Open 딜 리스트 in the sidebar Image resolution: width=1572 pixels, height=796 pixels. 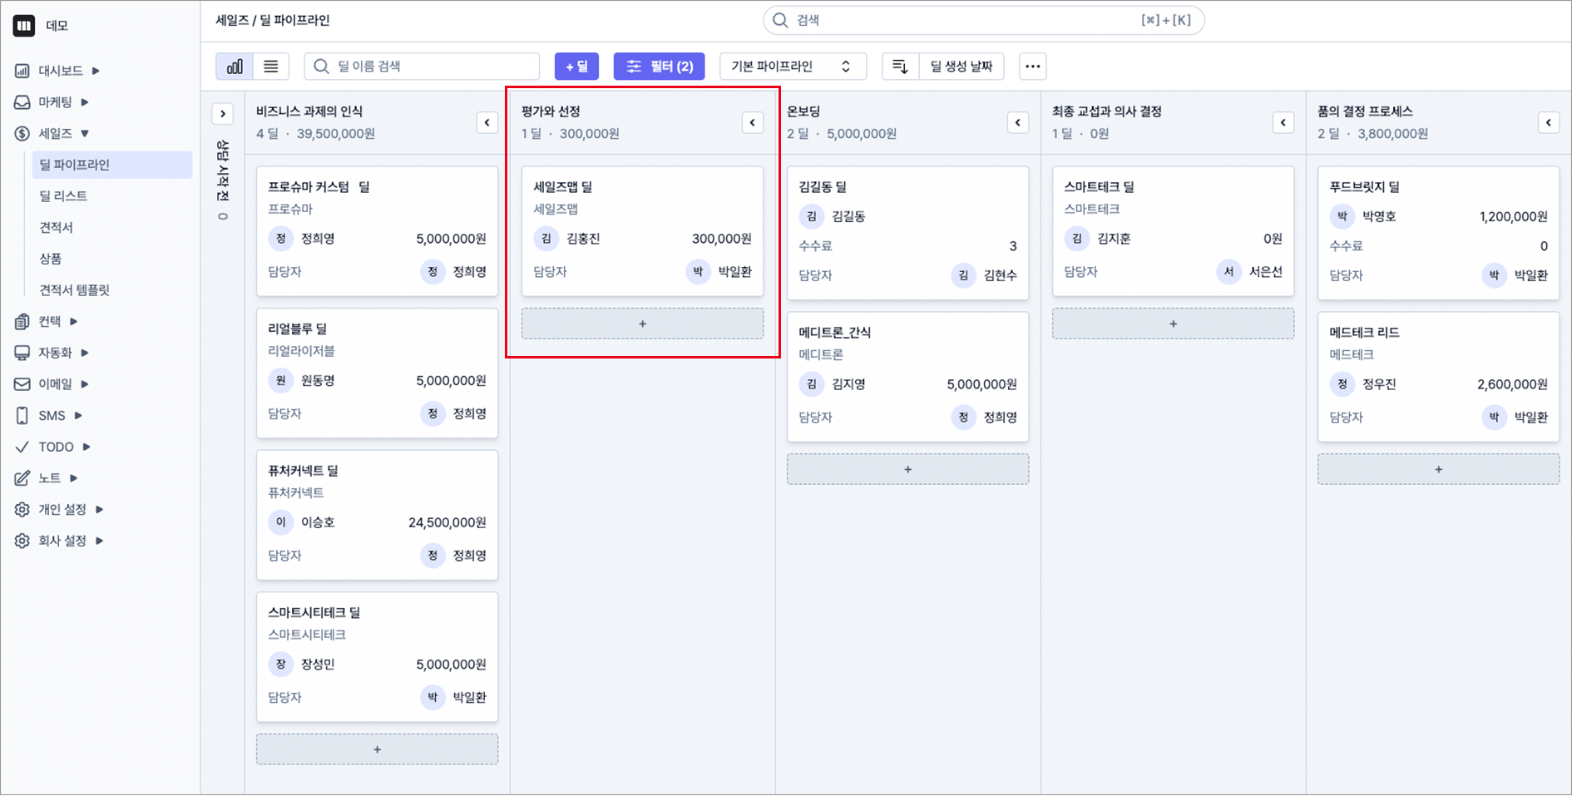pyautogui.click(x=63, y=196)
